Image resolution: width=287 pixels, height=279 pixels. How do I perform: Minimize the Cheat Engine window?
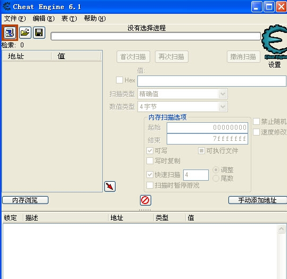[257, 7]
